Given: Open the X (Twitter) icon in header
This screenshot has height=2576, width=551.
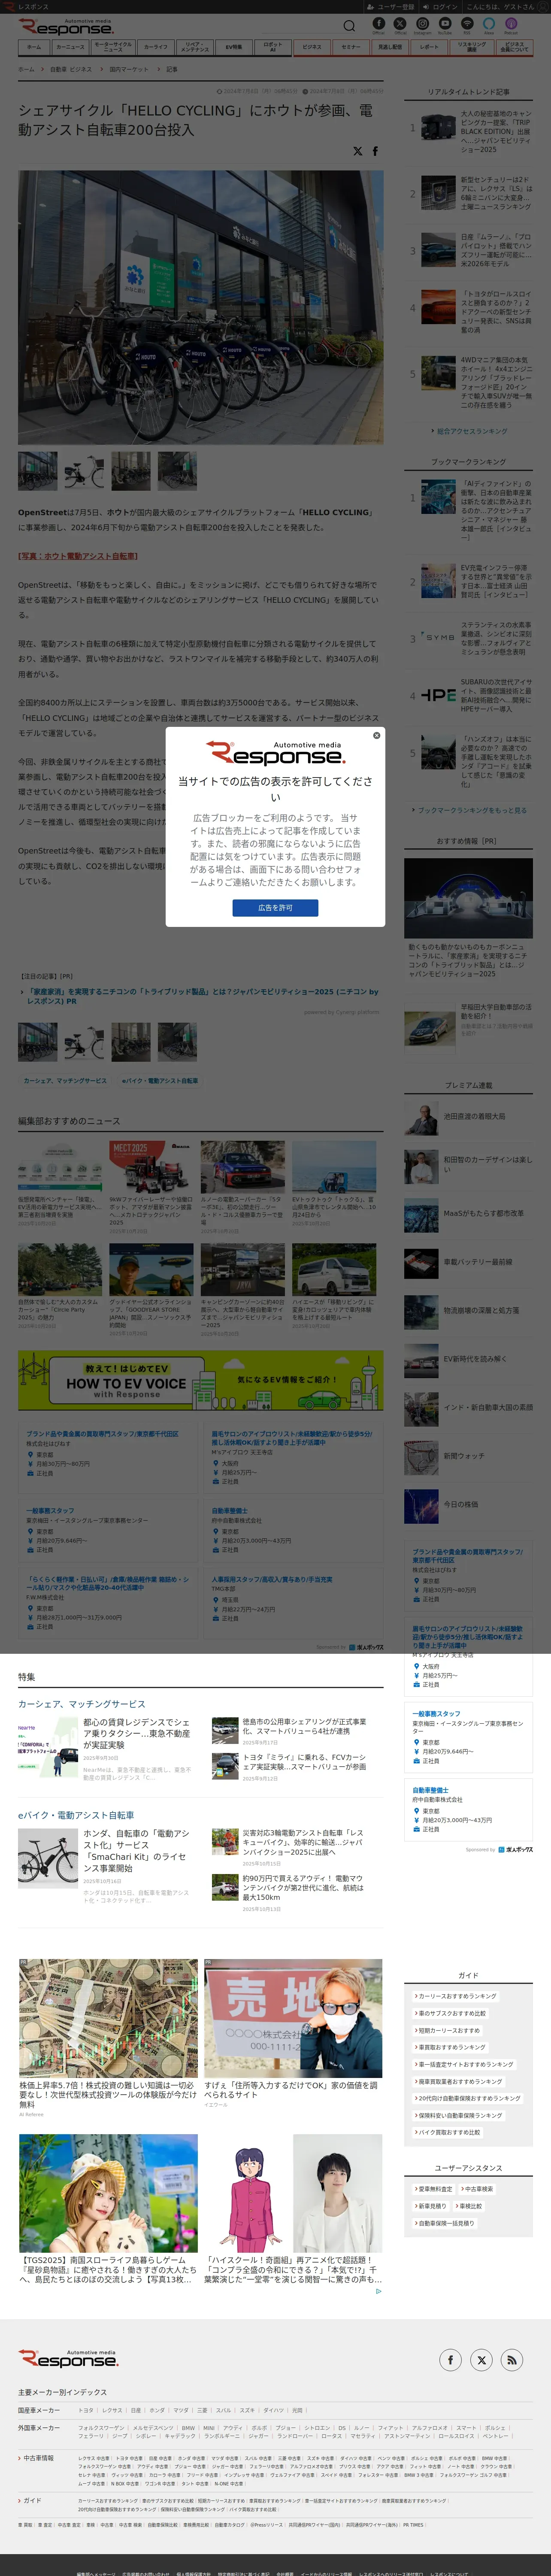Looking at the screenshot, I should pos(400,23).
